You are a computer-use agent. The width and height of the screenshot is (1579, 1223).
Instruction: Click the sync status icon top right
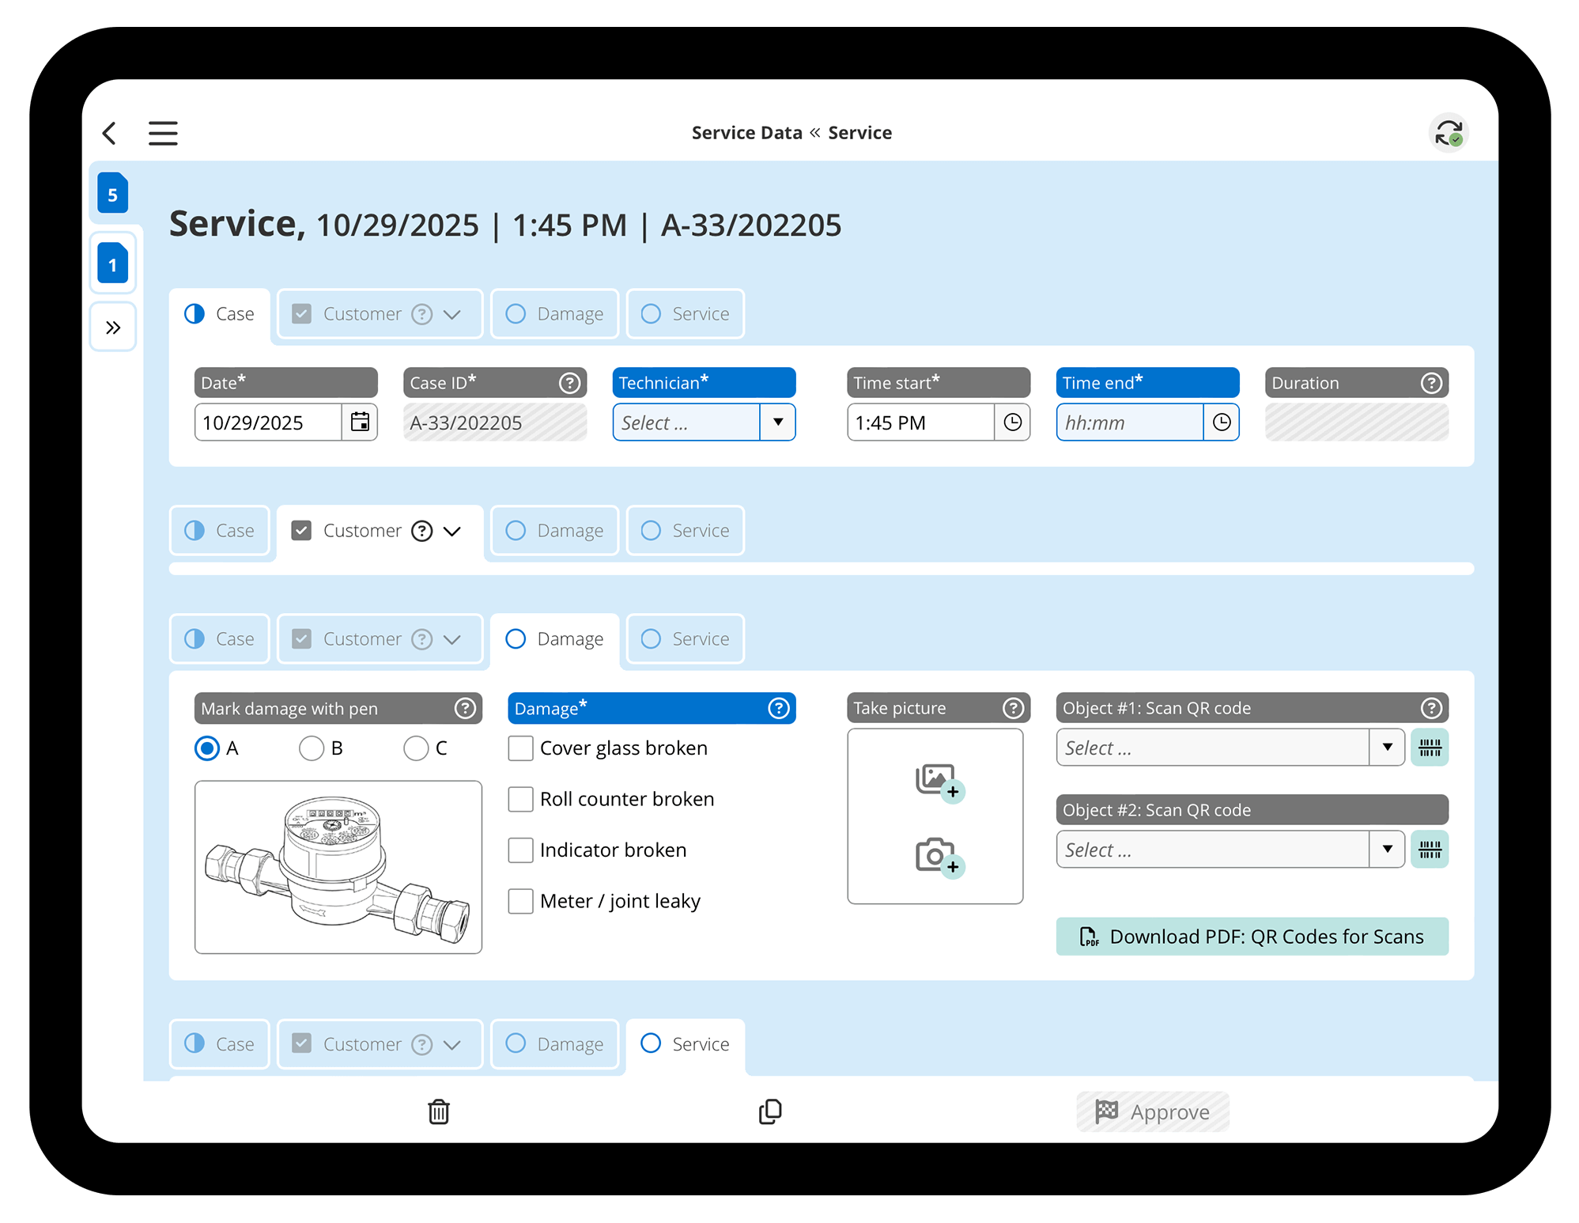[x=1449, y=133]
